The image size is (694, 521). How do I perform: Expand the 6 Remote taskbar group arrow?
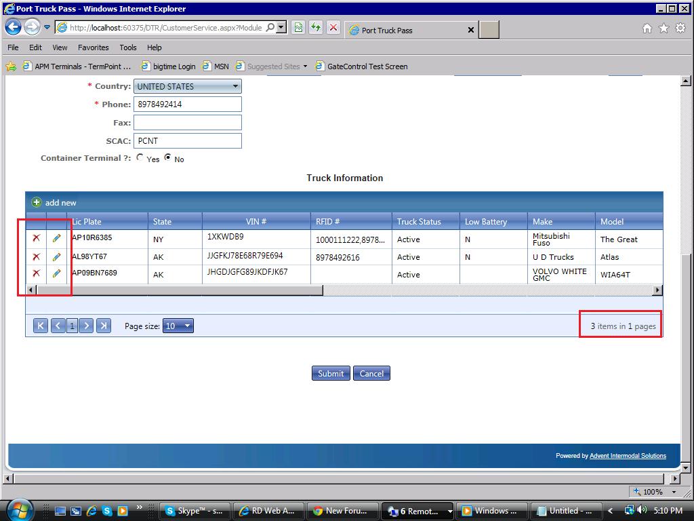pyautogui.click(x=450, y=512)
